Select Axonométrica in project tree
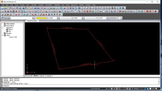The height and width of the screenshot is (91, 162). click(x=10, y=26)
